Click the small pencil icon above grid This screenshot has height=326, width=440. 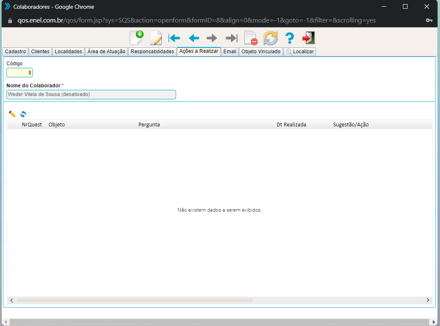12,114
